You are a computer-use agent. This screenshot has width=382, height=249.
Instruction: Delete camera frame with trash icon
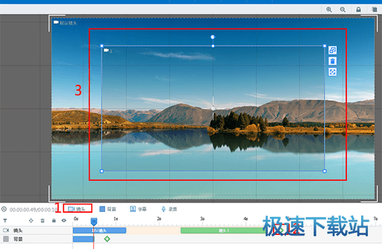(x=332, y=61)
